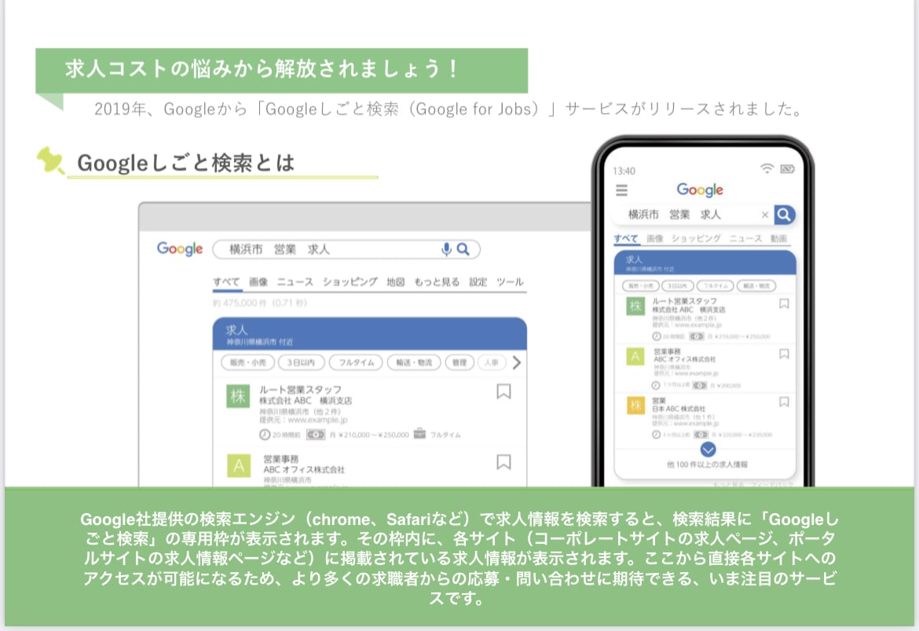This screenshot has height=631, width=919.
Task: Open the phone 日本 ABC 株式会社 listing
Action: (679, 409)
